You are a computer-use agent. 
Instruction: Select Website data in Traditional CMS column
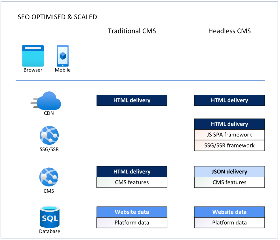132,212
